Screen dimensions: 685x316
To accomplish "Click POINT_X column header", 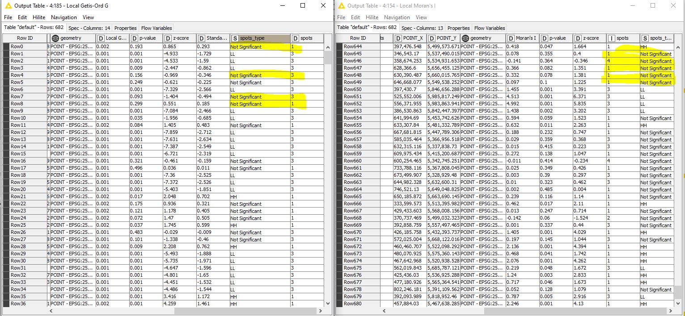I will [410, 38].
